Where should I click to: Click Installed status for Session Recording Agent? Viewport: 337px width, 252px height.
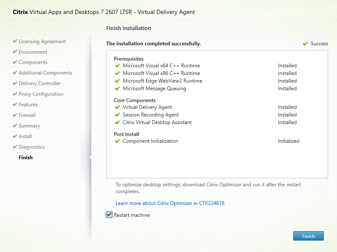pyautogui.click(x=287, y=115)
